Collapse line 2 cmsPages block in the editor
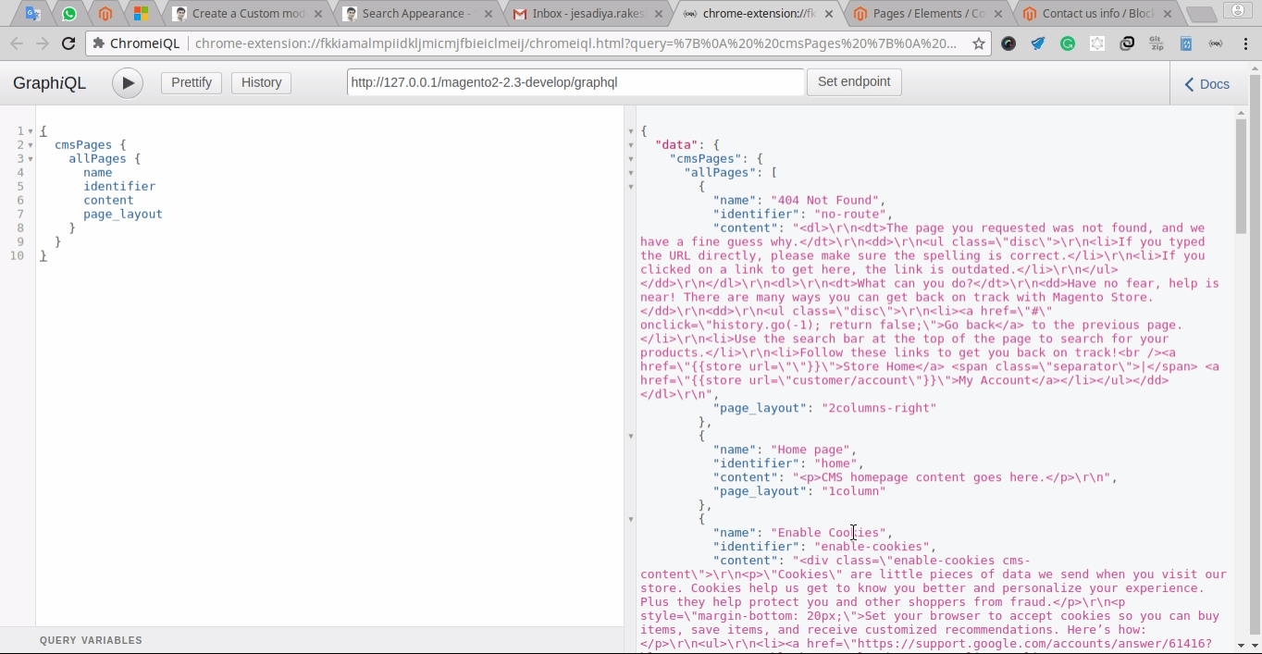Viewport: 1262px width, 654px height. (30, 145)
